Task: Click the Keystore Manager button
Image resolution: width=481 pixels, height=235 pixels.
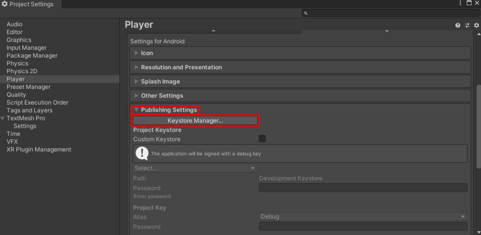Action: coord(195,121)
